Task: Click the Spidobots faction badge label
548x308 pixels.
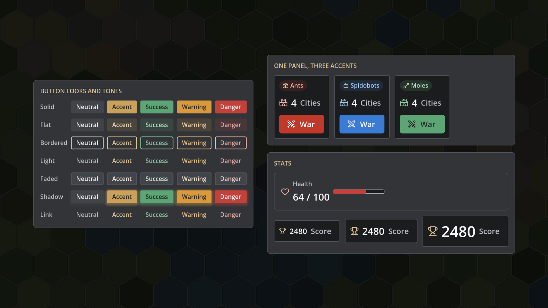Action: [x=365, y=86]
